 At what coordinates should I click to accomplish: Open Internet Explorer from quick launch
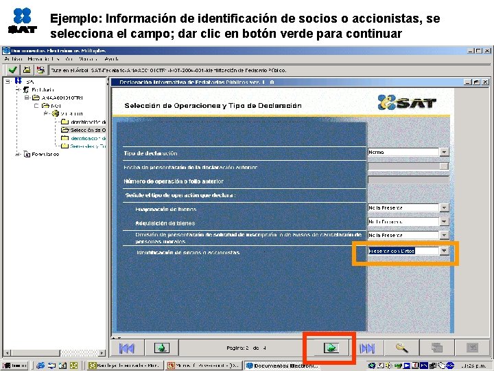click(x=40, y=366)
